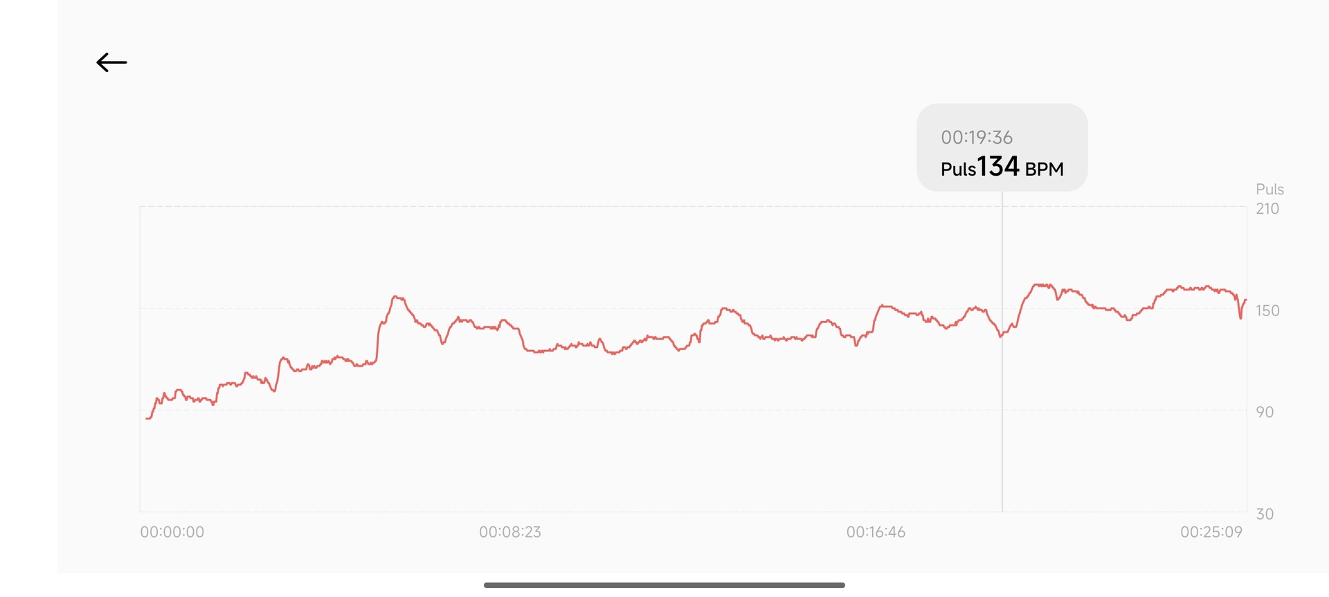Image resolution: width=1329 pixels, height=597 pixels.
Task: Click the 150 pulse axis label
Action: pyautogui.click(x=1267, y=311)
